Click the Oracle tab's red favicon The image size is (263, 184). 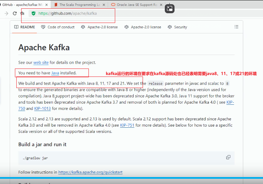pyautogui.click(x=113, y=5)
